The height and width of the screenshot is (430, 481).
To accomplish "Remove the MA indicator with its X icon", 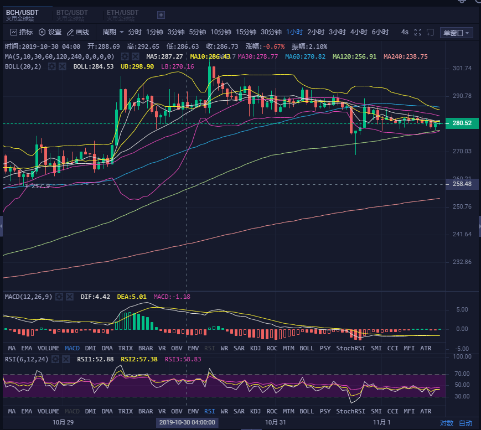I will pyautogui.click(x=135, y=56).
